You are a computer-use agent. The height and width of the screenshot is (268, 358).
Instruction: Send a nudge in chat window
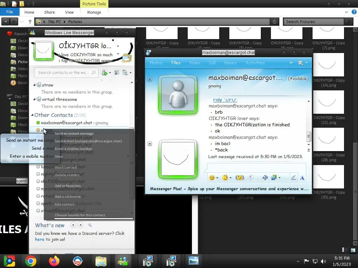[239, 178]
